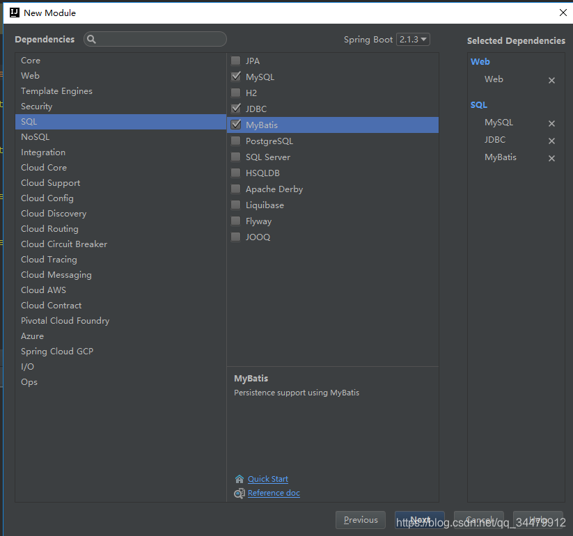Uncheck the MySQL dependency

(236, 77)
